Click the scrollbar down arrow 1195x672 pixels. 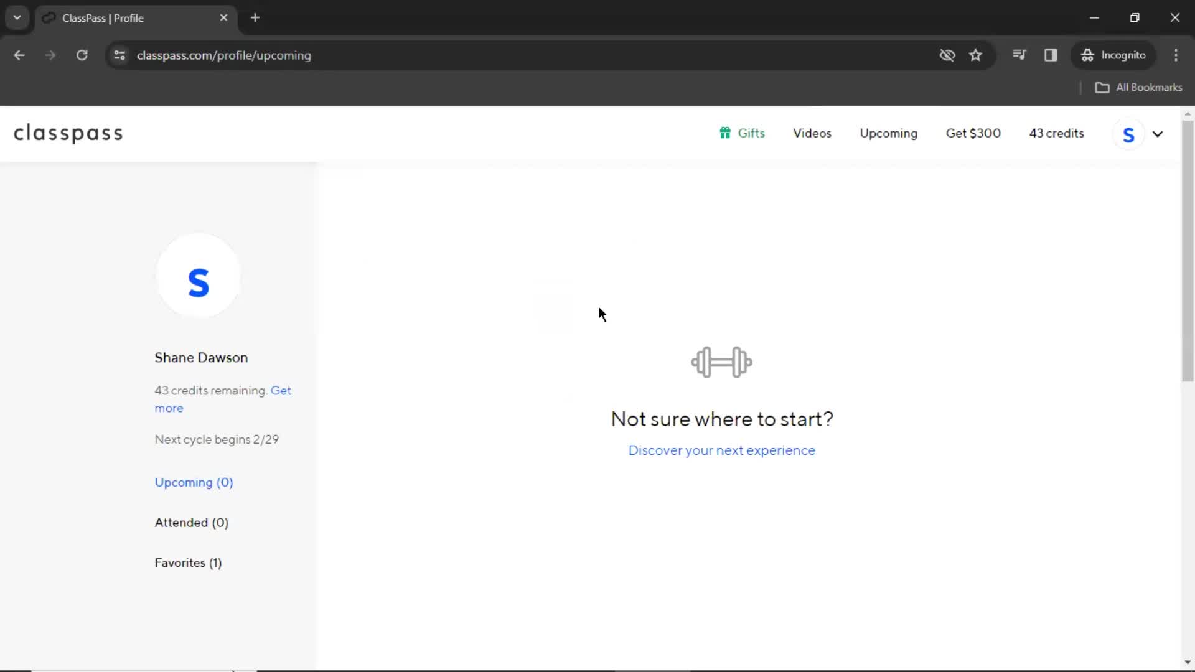(x=1188, y=663)
